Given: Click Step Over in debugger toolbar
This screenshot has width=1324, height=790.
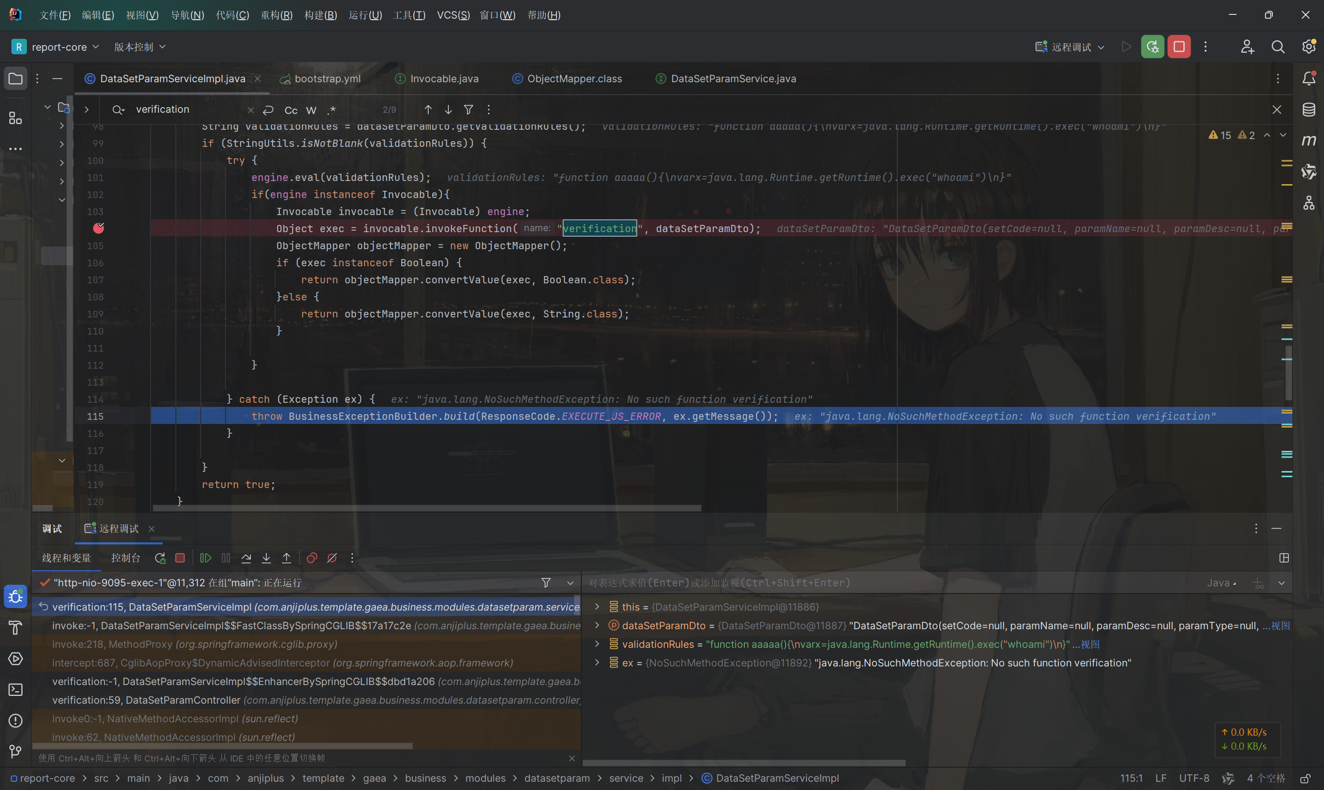Looking at the screenshot, I should click(x=246, y=558).
